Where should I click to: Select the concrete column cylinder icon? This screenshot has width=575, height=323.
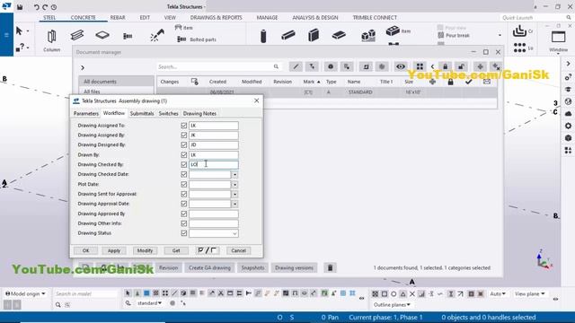[x=263, y=36]
